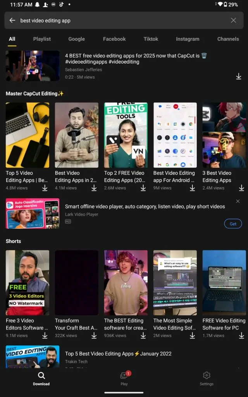Open thumbnail of 4 BEST free video editing apps

pos(33,66)
